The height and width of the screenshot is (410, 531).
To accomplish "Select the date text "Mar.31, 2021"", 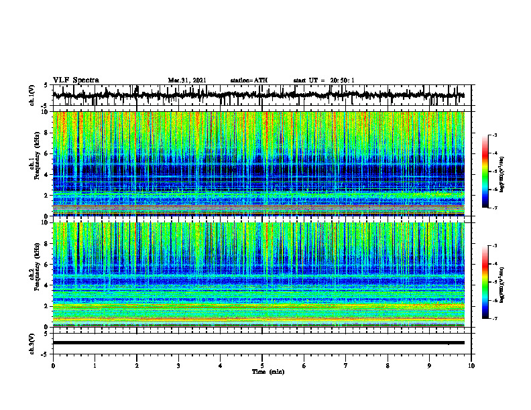I will point(187,80).
